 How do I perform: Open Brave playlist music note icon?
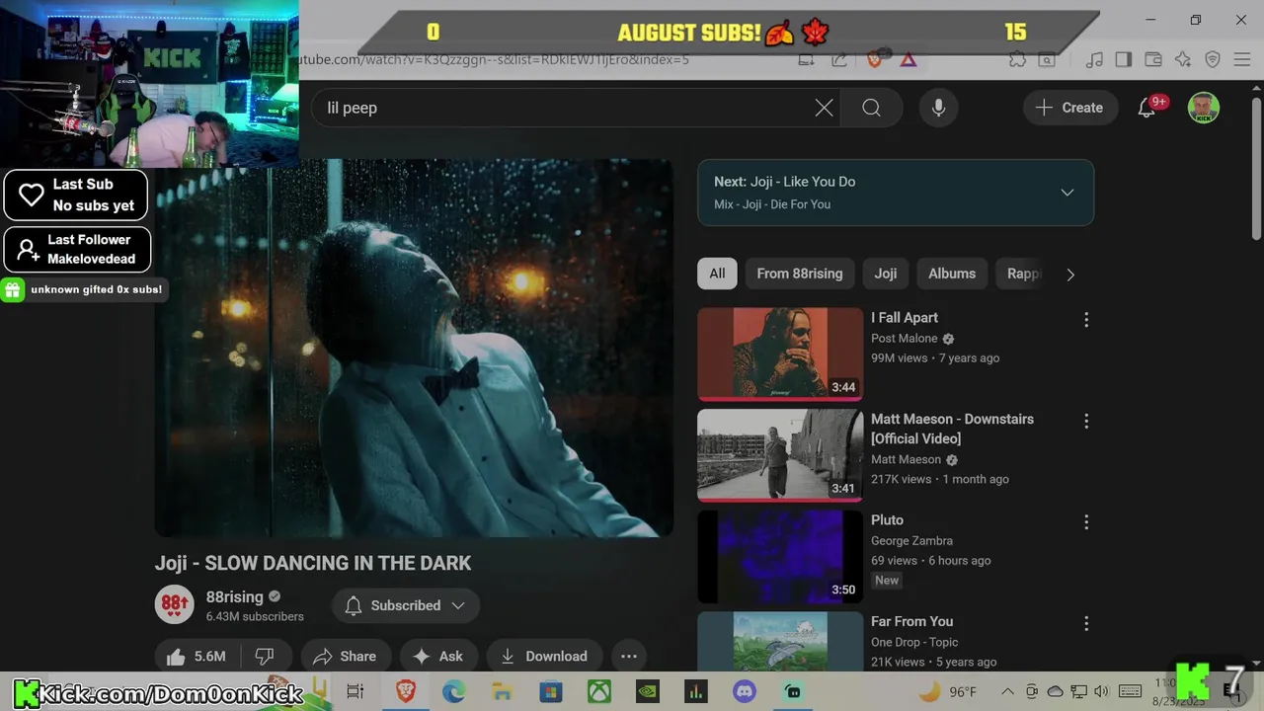(1093, 59)
